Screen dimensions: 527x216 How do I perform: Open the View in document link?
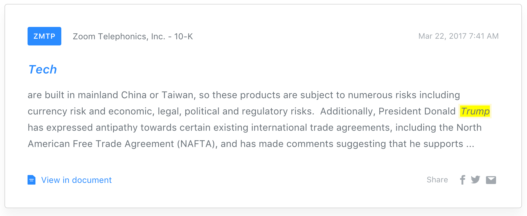(76, 180)
